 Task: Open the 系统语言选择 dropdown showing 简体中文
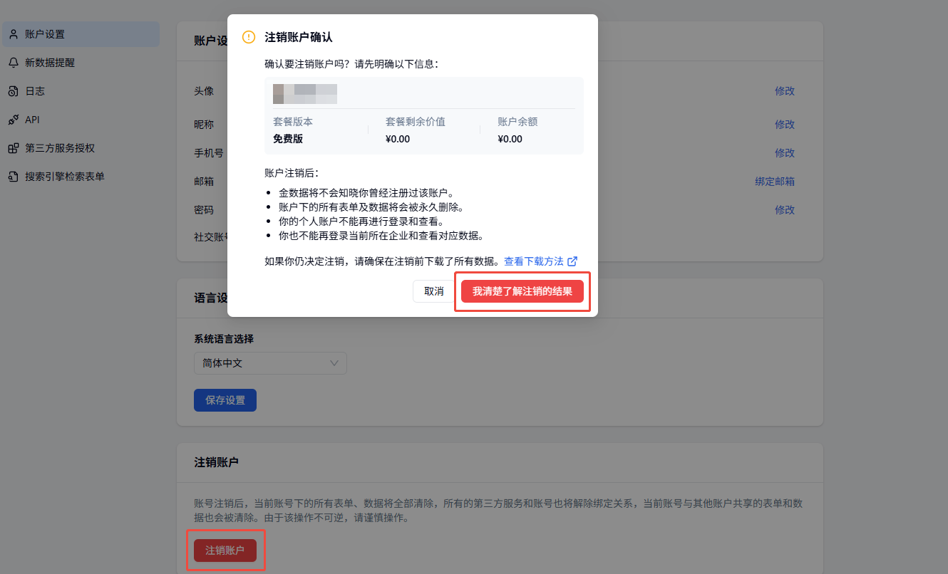[x=270, y=363]
